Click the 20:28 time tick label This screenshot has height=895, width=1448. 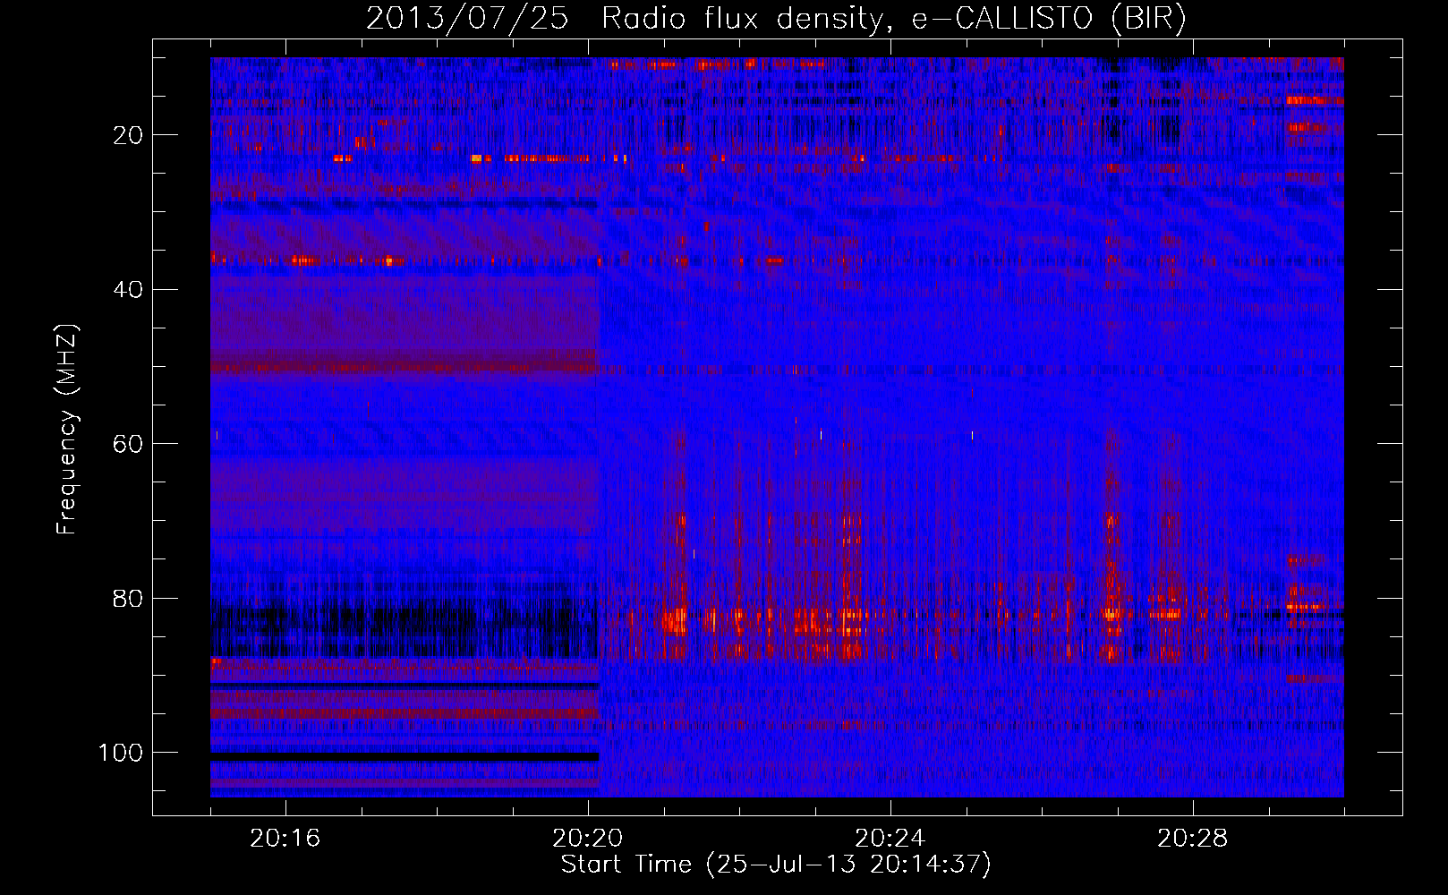[x=1192, y=839]
